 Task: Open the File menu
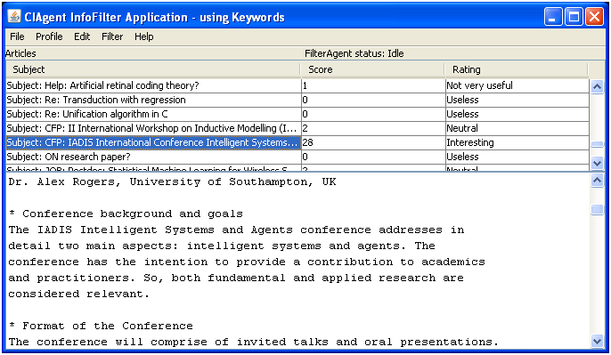17,36
